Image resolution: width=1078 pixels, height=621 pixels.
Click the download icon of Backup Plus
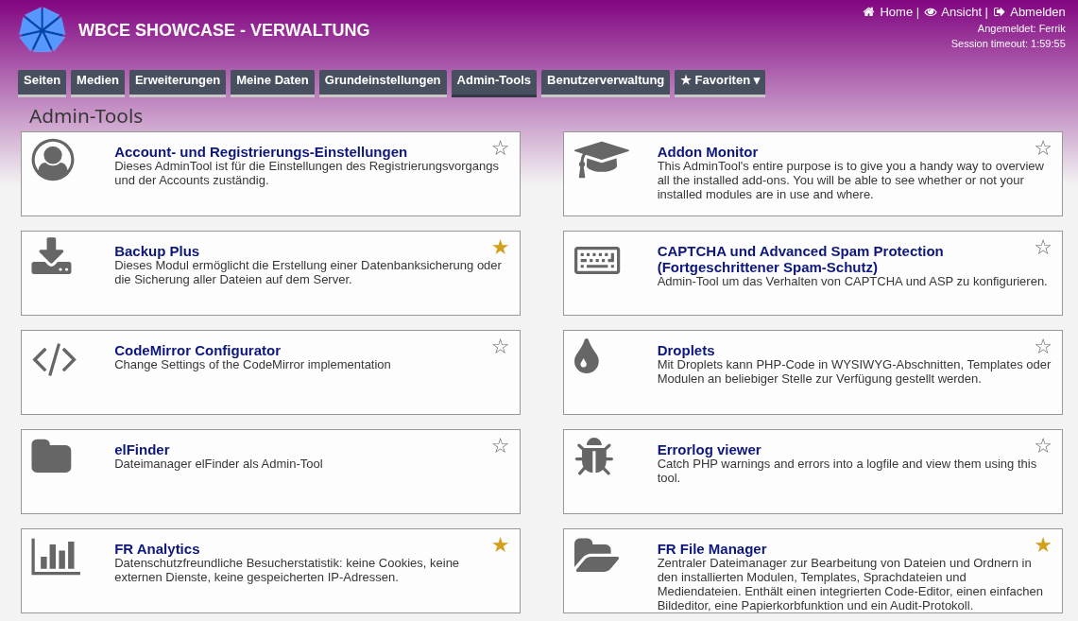pos(52,256)
